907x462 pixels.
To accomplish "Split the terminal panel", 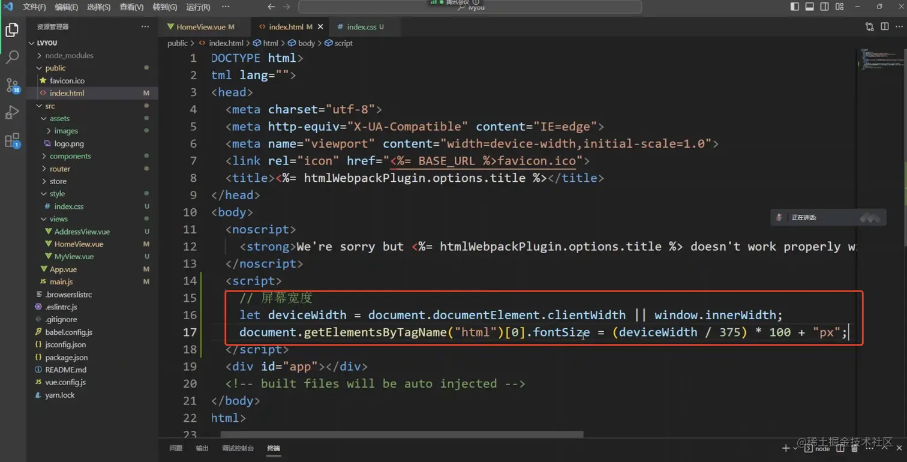I will (840, 448).
